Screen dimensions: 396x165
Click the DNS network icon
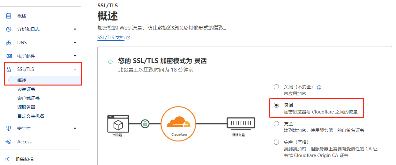tap(9, 43)
